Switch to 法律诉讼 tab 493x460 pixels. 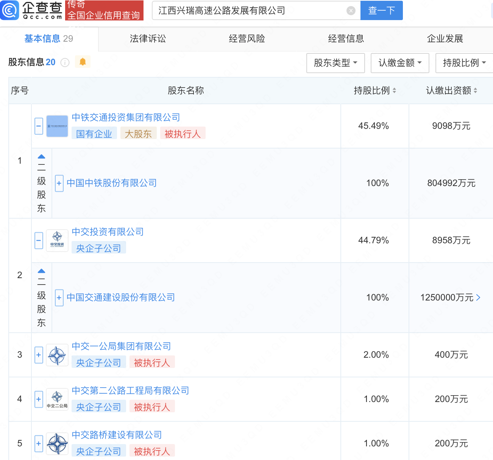coord(148,39)
